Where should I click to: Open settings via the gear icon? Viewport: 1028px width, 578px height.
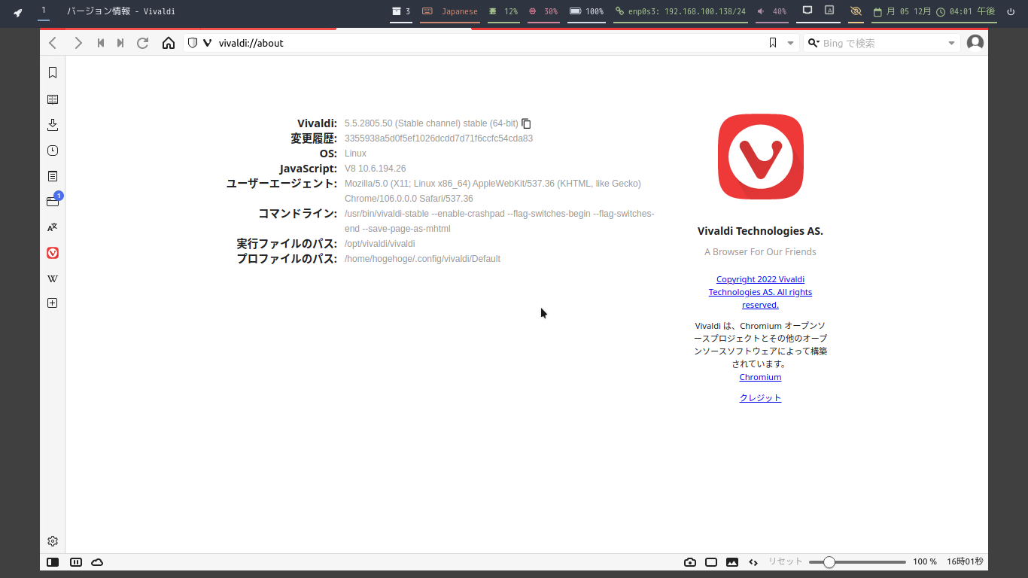[x=53, y=541]
